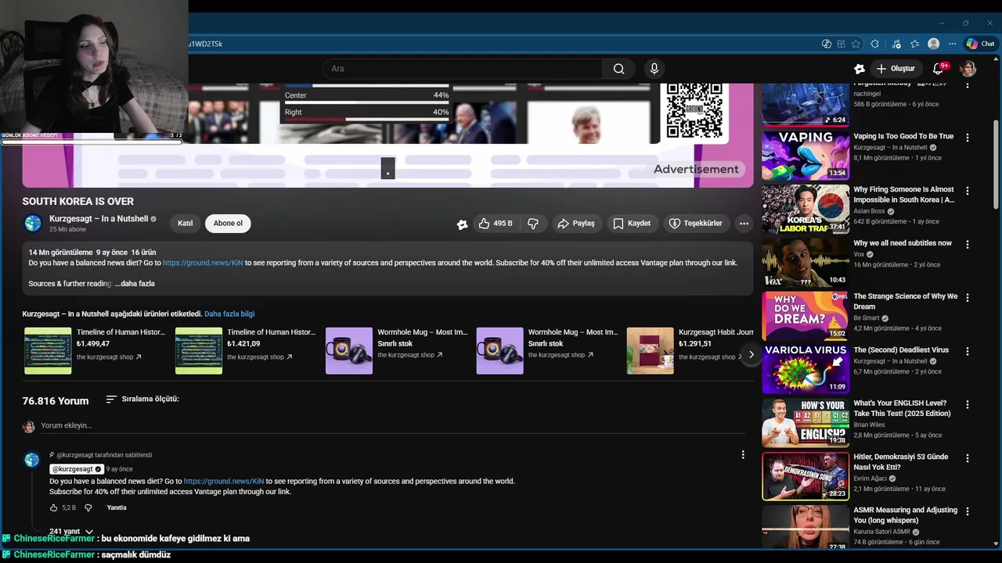Image resolution: width=1002 pixels, height=563 pixels.
Task: Open ground.news/KiN link in the pinned comment
Action: click(x=224, y=482)
